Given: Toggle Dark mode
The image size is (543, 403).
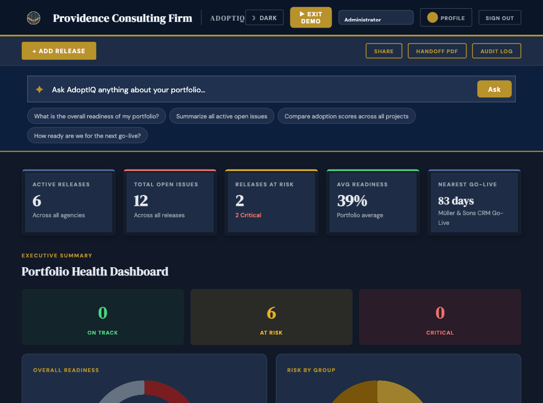Looking at the screenshot, I should point(264,17).
